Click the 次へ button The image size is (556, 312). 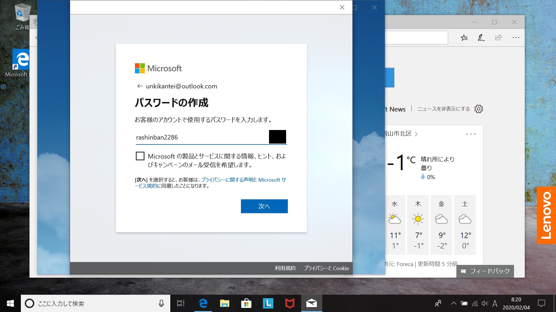tap(264, 206)
